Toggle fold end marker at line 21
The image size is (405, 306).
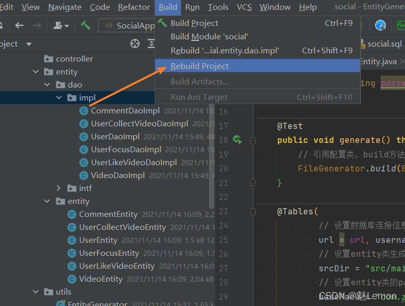tap(253, 182)
